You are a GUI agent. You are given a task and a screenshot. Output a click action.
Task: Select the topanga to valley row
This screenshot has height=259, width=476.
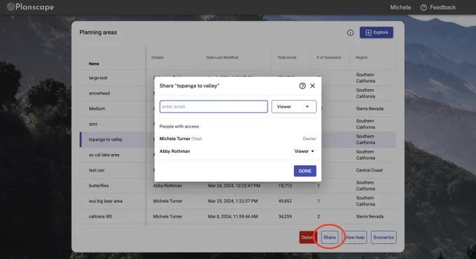(238, 139)
